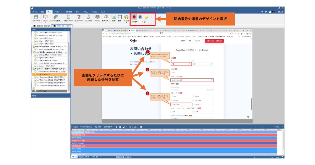Open the ジェネレート ribbon tab
Screen dimensions: 315x165
pos(58,12)
